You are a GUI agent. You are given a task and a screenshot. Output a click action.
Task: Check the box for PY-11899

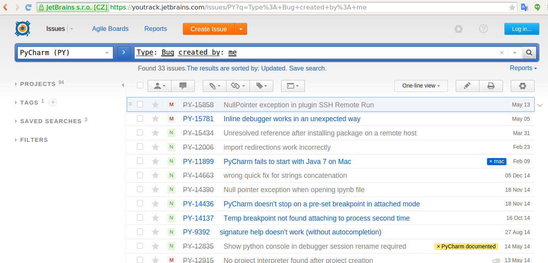[x=140, y=161]
